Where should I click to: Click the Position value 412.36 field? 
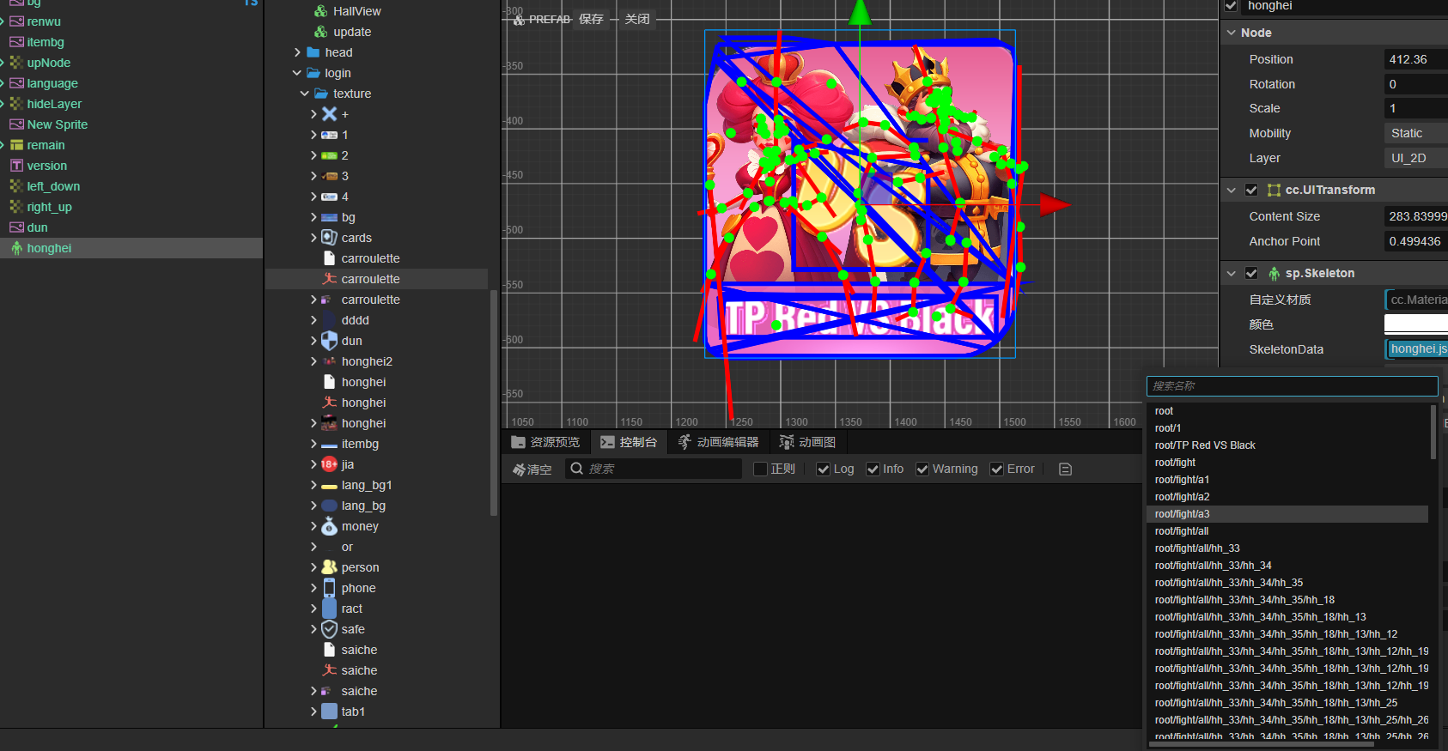[x=1416, y=59]
